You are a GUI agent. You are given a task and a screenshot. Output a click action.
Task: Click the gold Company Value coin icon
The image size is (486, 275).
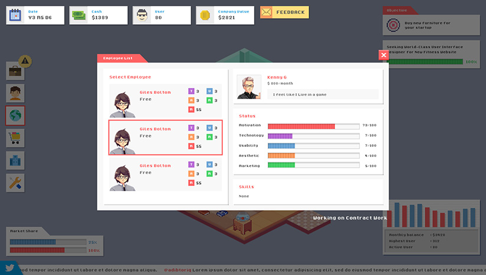click(205, 15)
